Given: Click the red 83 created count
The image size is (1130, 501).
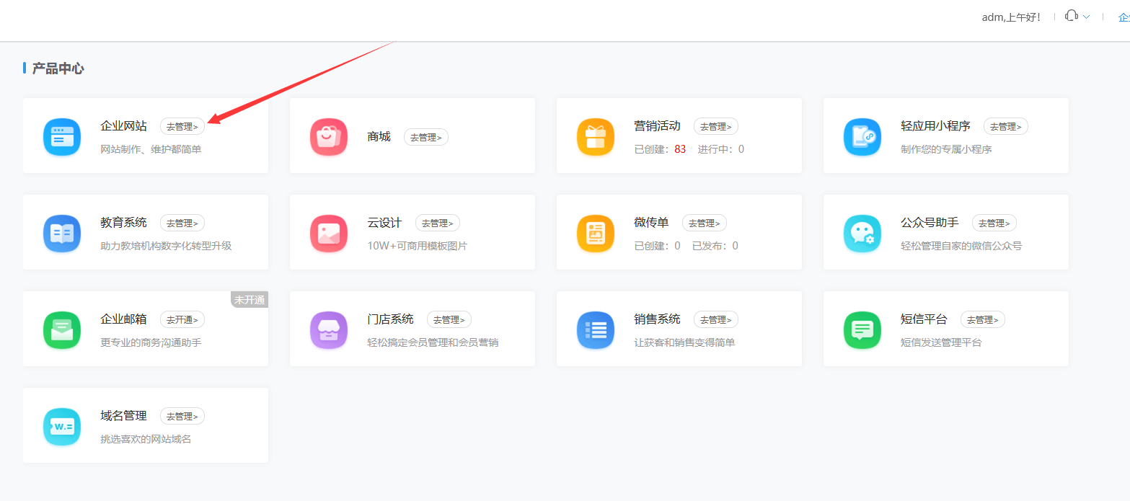Looking at the screenshot, I should [680, 149].
